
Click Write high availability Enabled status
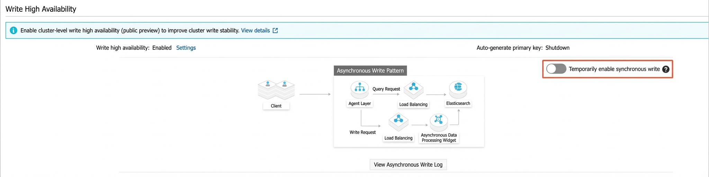tap(162, 48)
